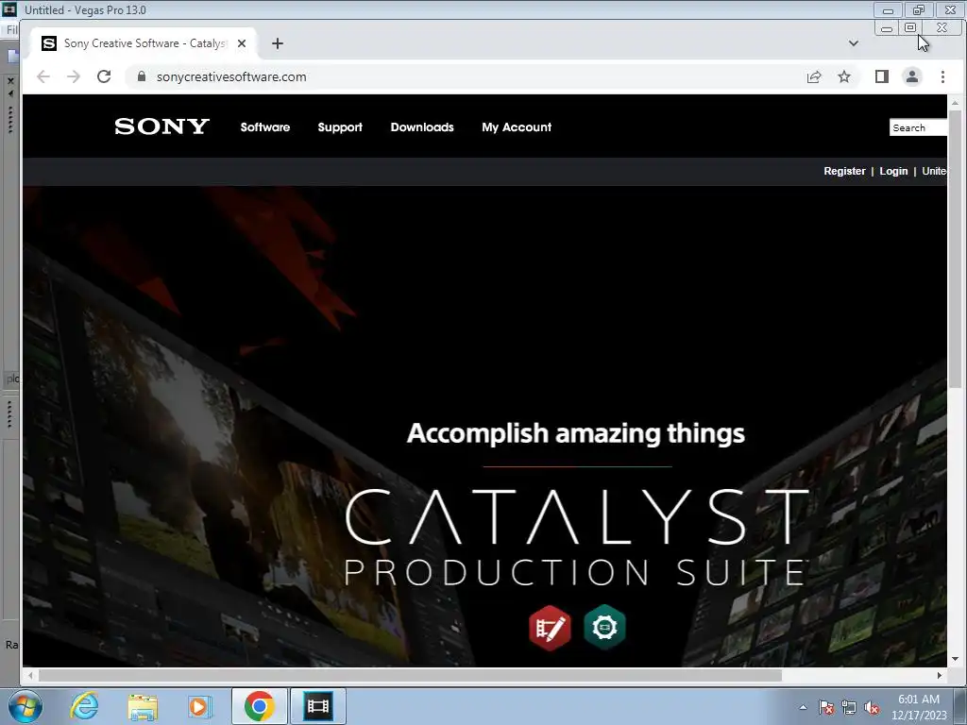The height and width of the screenshot is (725, 967).
Task: Open Windows Media Player from taskbar
Action: pyautogui.click(x=199, y=706)
